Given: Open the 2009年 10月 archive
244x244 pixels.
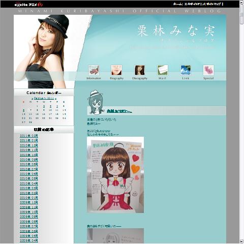Looking at the screenshot, I should (x=29, y=212).
